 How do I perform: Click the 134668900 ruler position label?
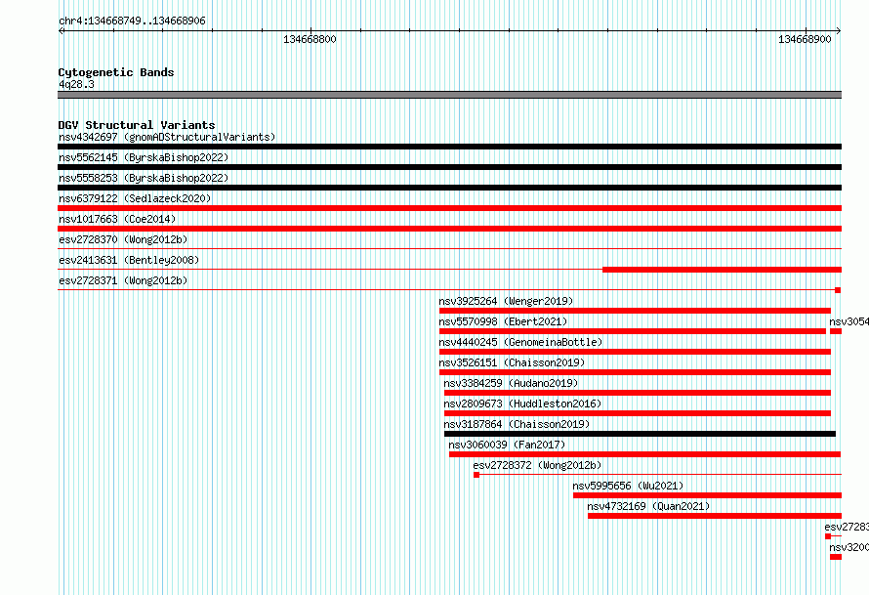tap(805, 39)
